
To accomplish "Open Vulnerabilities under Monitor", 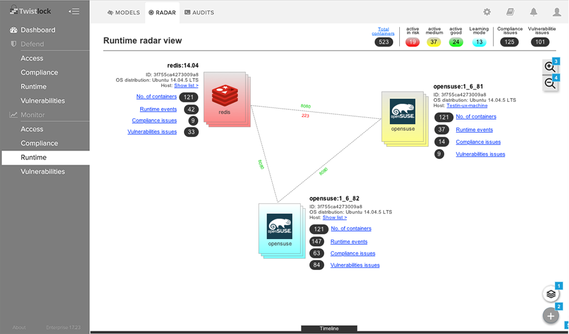I will [43, 171].
